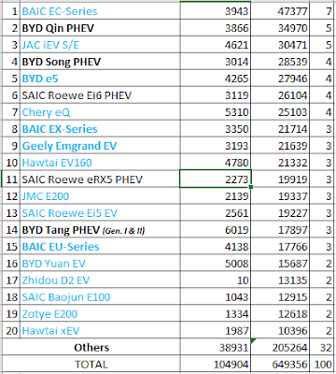Select the cell with value 6019
The width and height of the screenshot is (336, 374).
216,230
